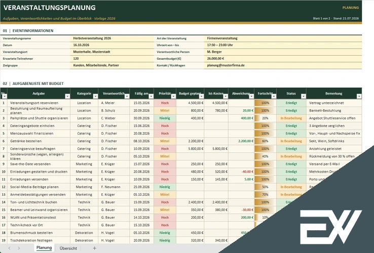
Task: Open the Kategorie column filter dropdown
Action: click(95, 96)
